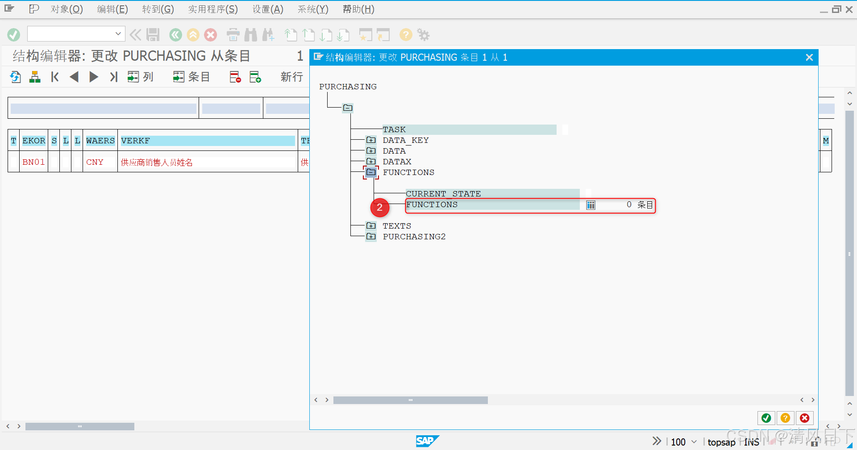Click the First Page icon
Image resolution: width=857 pixels, height=450 pixels.
(291, 34)
